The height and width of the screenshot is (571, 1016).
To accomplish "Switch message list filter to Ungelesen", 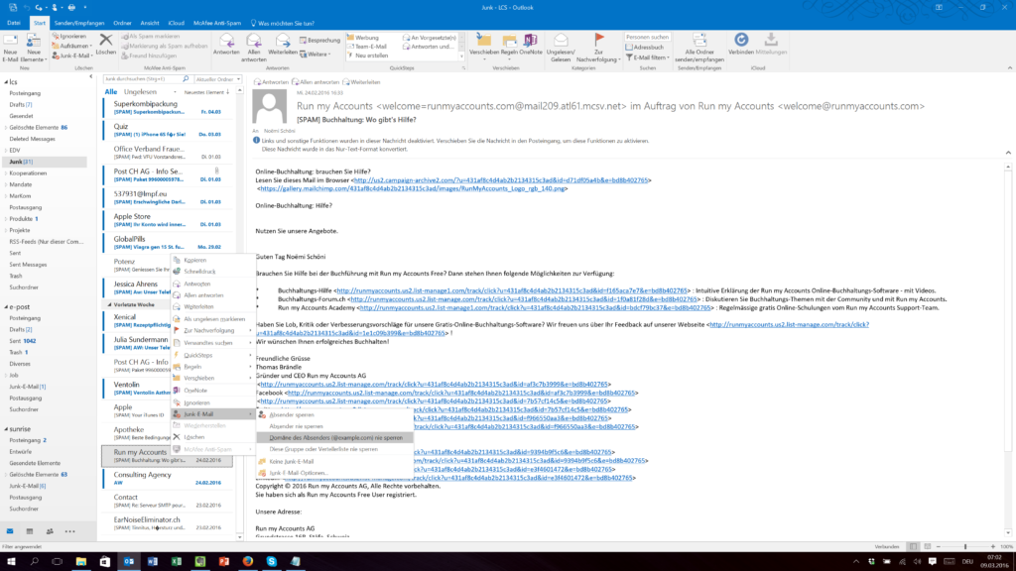I will [139, 91].
